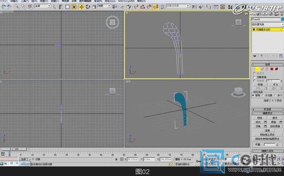Toggle the Ignore Backfacing checkbox
The height and width of the screenshot is (176, 284).
click(x=254, y=77)
